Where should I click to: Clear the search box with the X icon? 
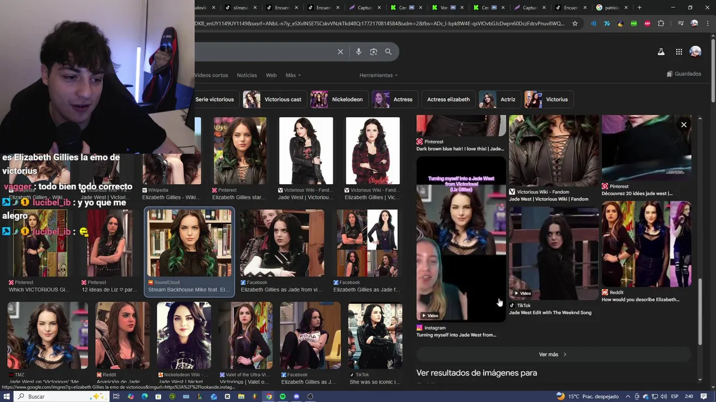click(340, 52)
